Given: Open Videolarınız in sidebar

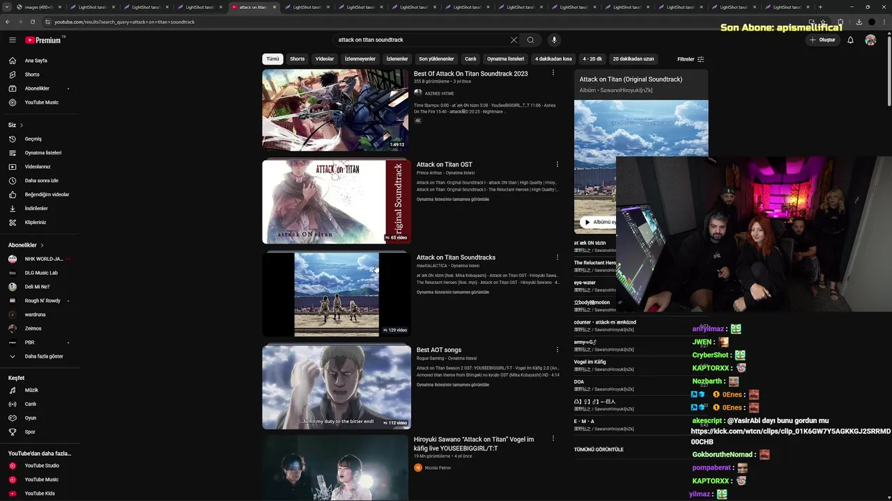Looking at the screenshot, I should coord(38,166).
